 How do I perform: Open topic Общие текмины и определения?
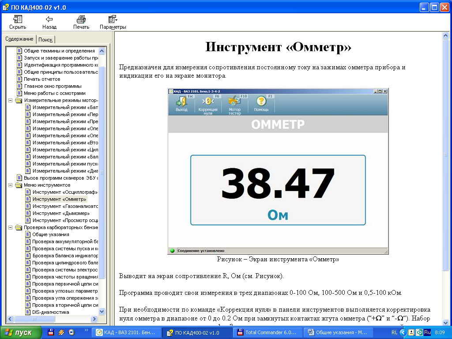tap(59, 51)
